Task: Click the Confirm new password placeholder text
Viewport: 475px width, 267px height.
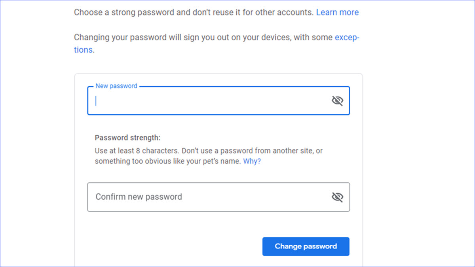Action: tap(139, 197)
